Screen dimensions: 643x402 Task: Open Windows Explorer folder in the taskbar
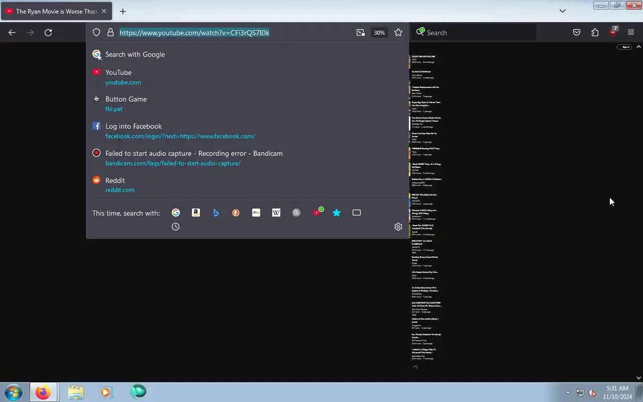[76, 392]
